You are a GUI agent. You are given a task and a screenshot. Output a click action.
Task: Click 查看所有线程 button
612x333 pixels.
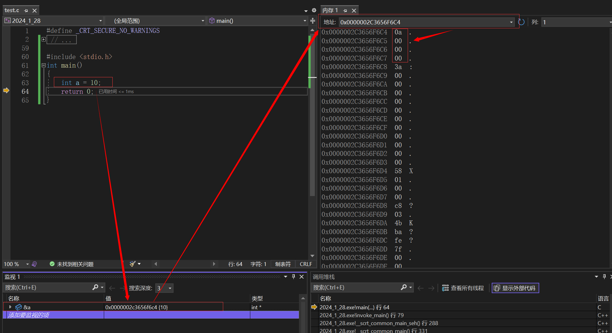click(x=463, y=288)
